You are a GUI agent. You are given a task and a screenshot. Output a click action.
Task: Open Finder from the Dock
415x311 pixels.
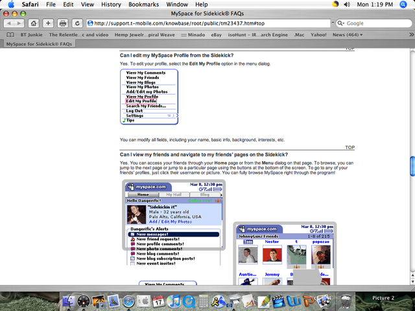pos(68,301)
